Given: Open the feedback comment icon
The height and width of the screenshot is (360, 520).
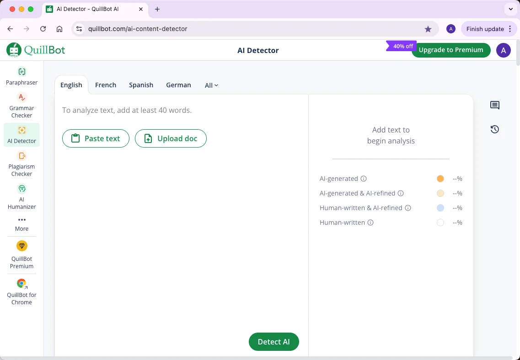Looking at the screenshot, I should (495, 106).
